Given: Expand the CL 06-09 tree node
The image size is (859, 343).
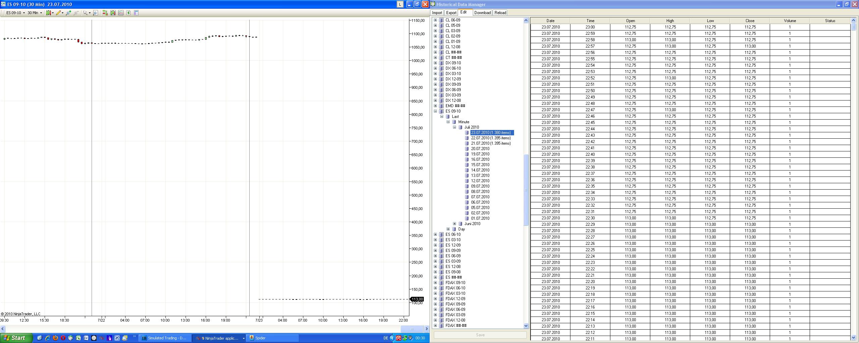Looking at the screenshot, I should [x=435, y=20].
